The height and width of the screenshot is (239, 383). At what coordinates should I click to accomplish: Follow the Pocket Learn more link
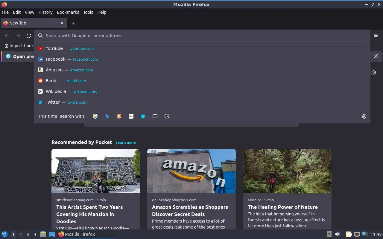[x=126, y=143]
